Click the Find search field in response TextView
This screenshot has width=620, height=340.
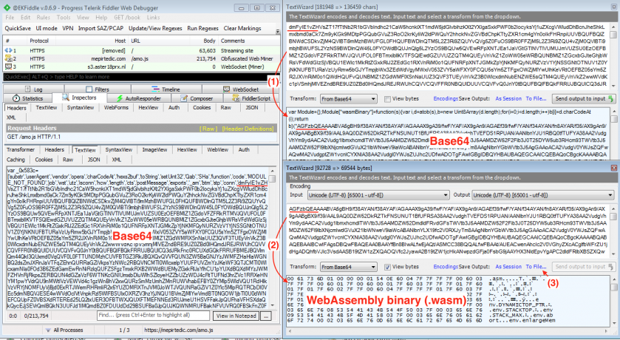coord(153,316)
